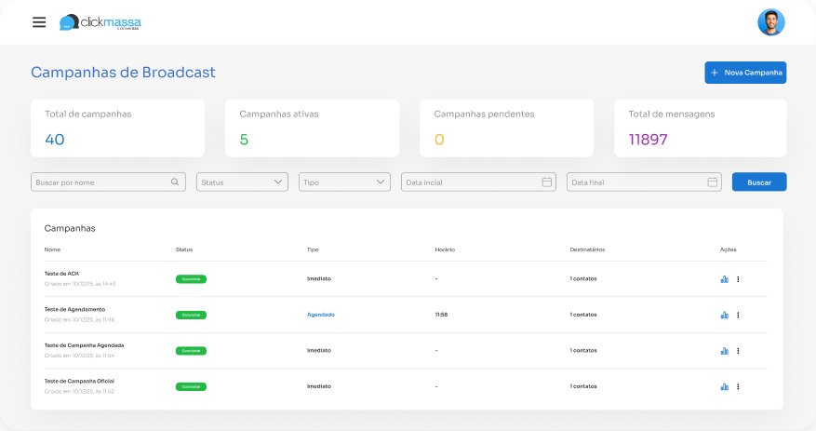Image resolution: width=816 pixels, height=431 pixels.
Task: View statistics chart for Teste de ACK
Action: tap(724, 279)
